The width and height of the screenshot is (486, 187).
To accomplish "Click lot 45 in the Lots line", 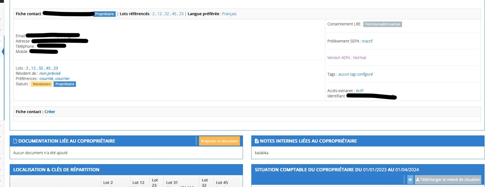I will tap(48, 68).
